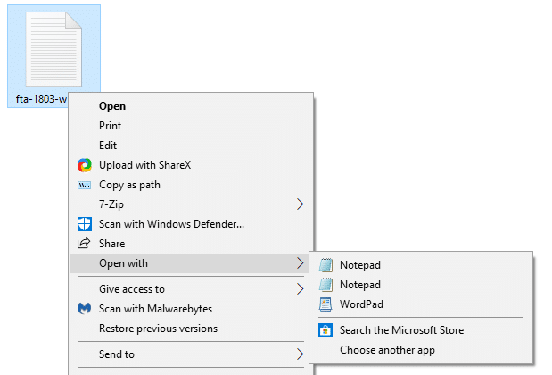Choose Restore previous versions
The width and height of the screenshot is (552, 375).
point(191,329)
